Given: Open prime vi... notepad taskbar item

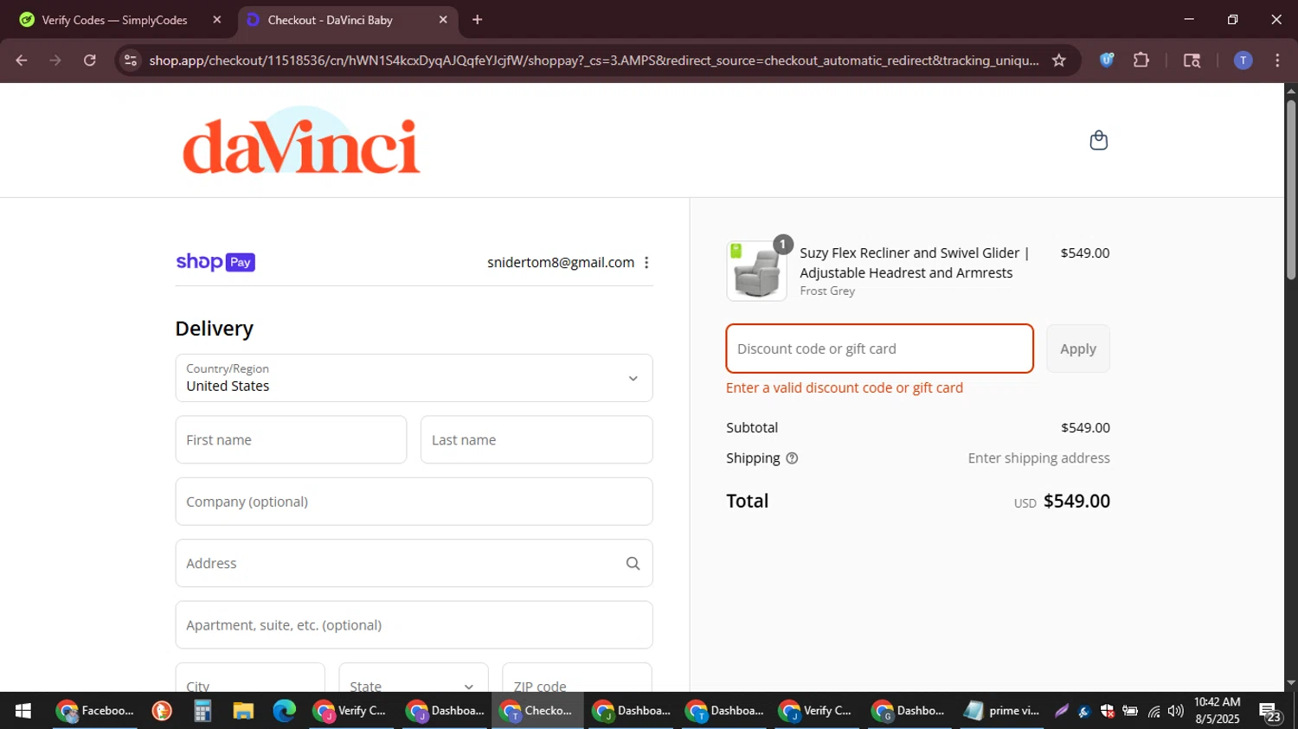Looking at the screenshot, I should click(1001, 711).
